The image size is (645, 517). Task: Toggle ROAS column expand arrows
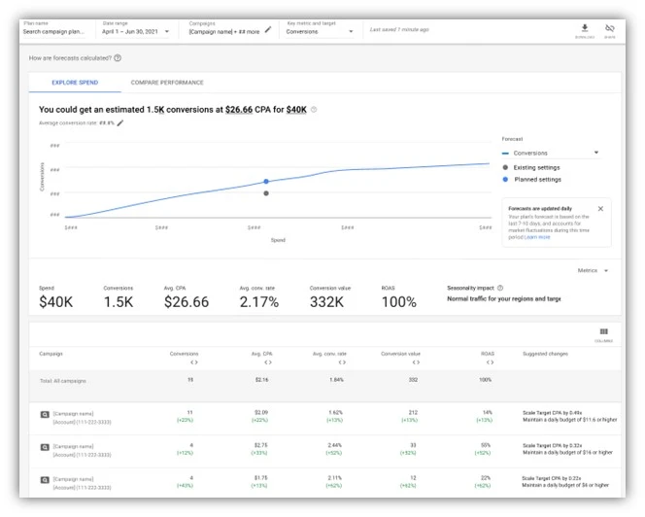(x=490, y=362)
